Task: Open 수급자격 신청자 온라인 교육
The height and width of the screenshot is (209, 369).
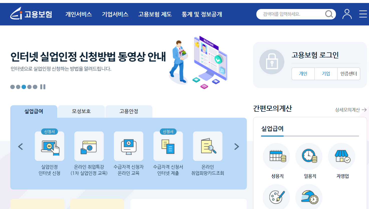Action: pyautogui.click(x=128, y=146)
